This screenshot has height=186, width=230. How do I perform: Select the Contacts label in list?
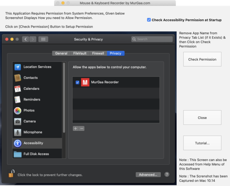[31, 78]
